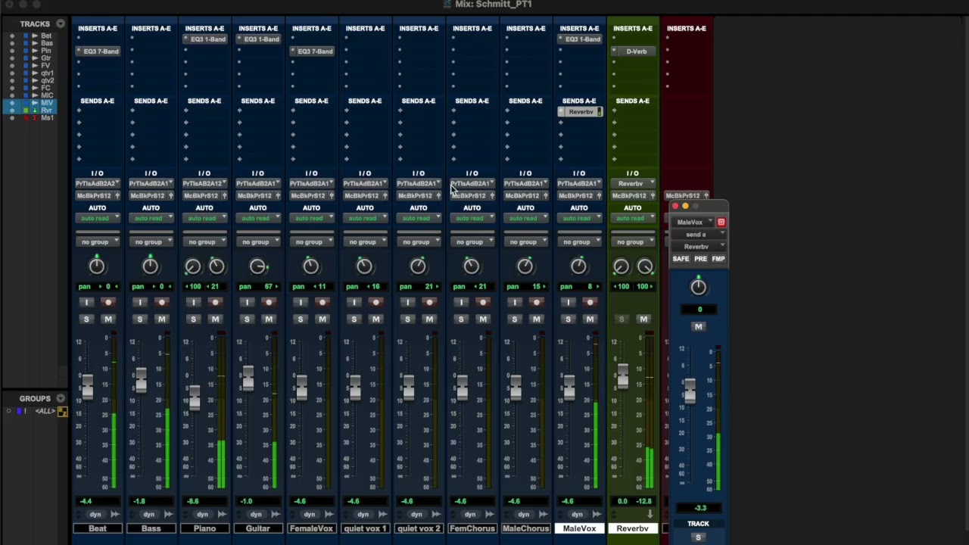Open the EQ3 7-Band insert on FemaleVox

(314, 51)
